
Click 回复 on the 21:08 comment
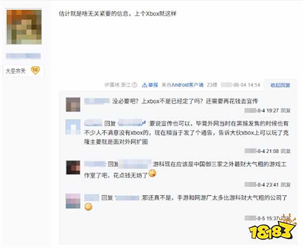point(286,151)
